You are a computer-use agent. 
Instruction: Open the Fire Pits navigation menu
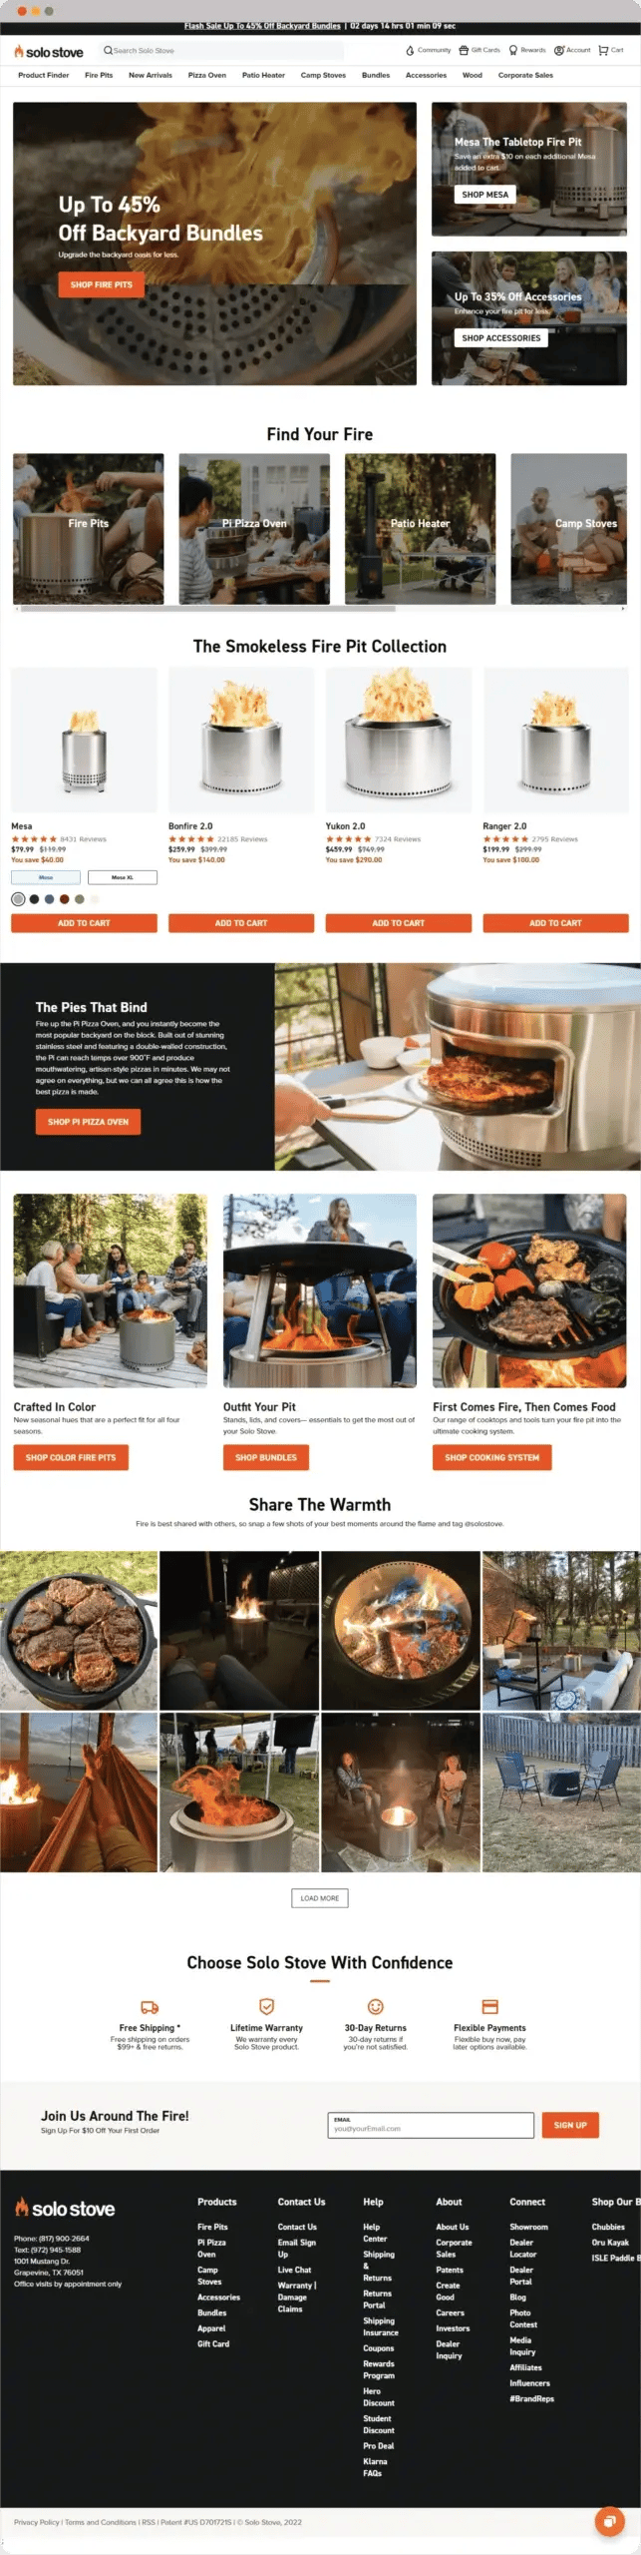tap(99, 75)
